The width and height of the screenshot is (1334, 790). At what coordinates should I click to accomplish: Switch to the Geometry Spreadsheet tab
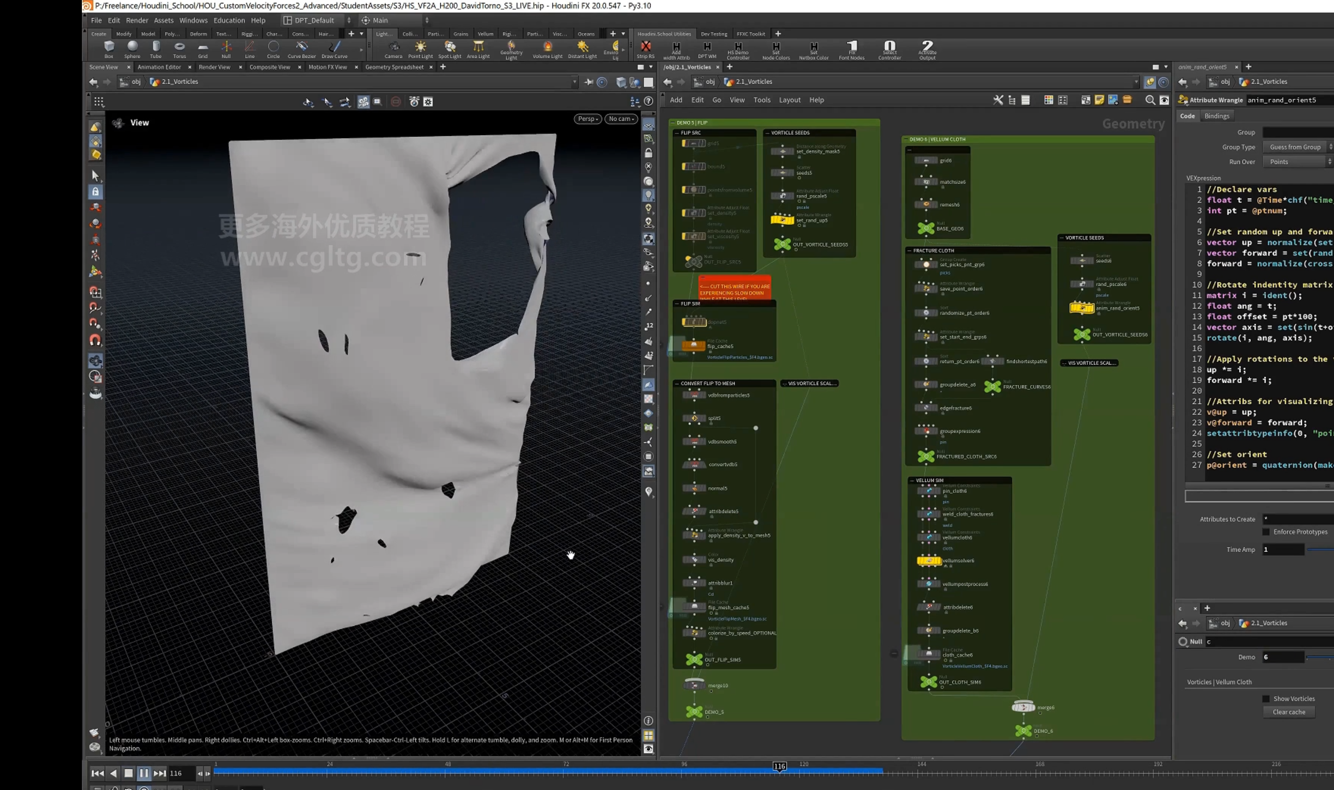coord(395,67)
